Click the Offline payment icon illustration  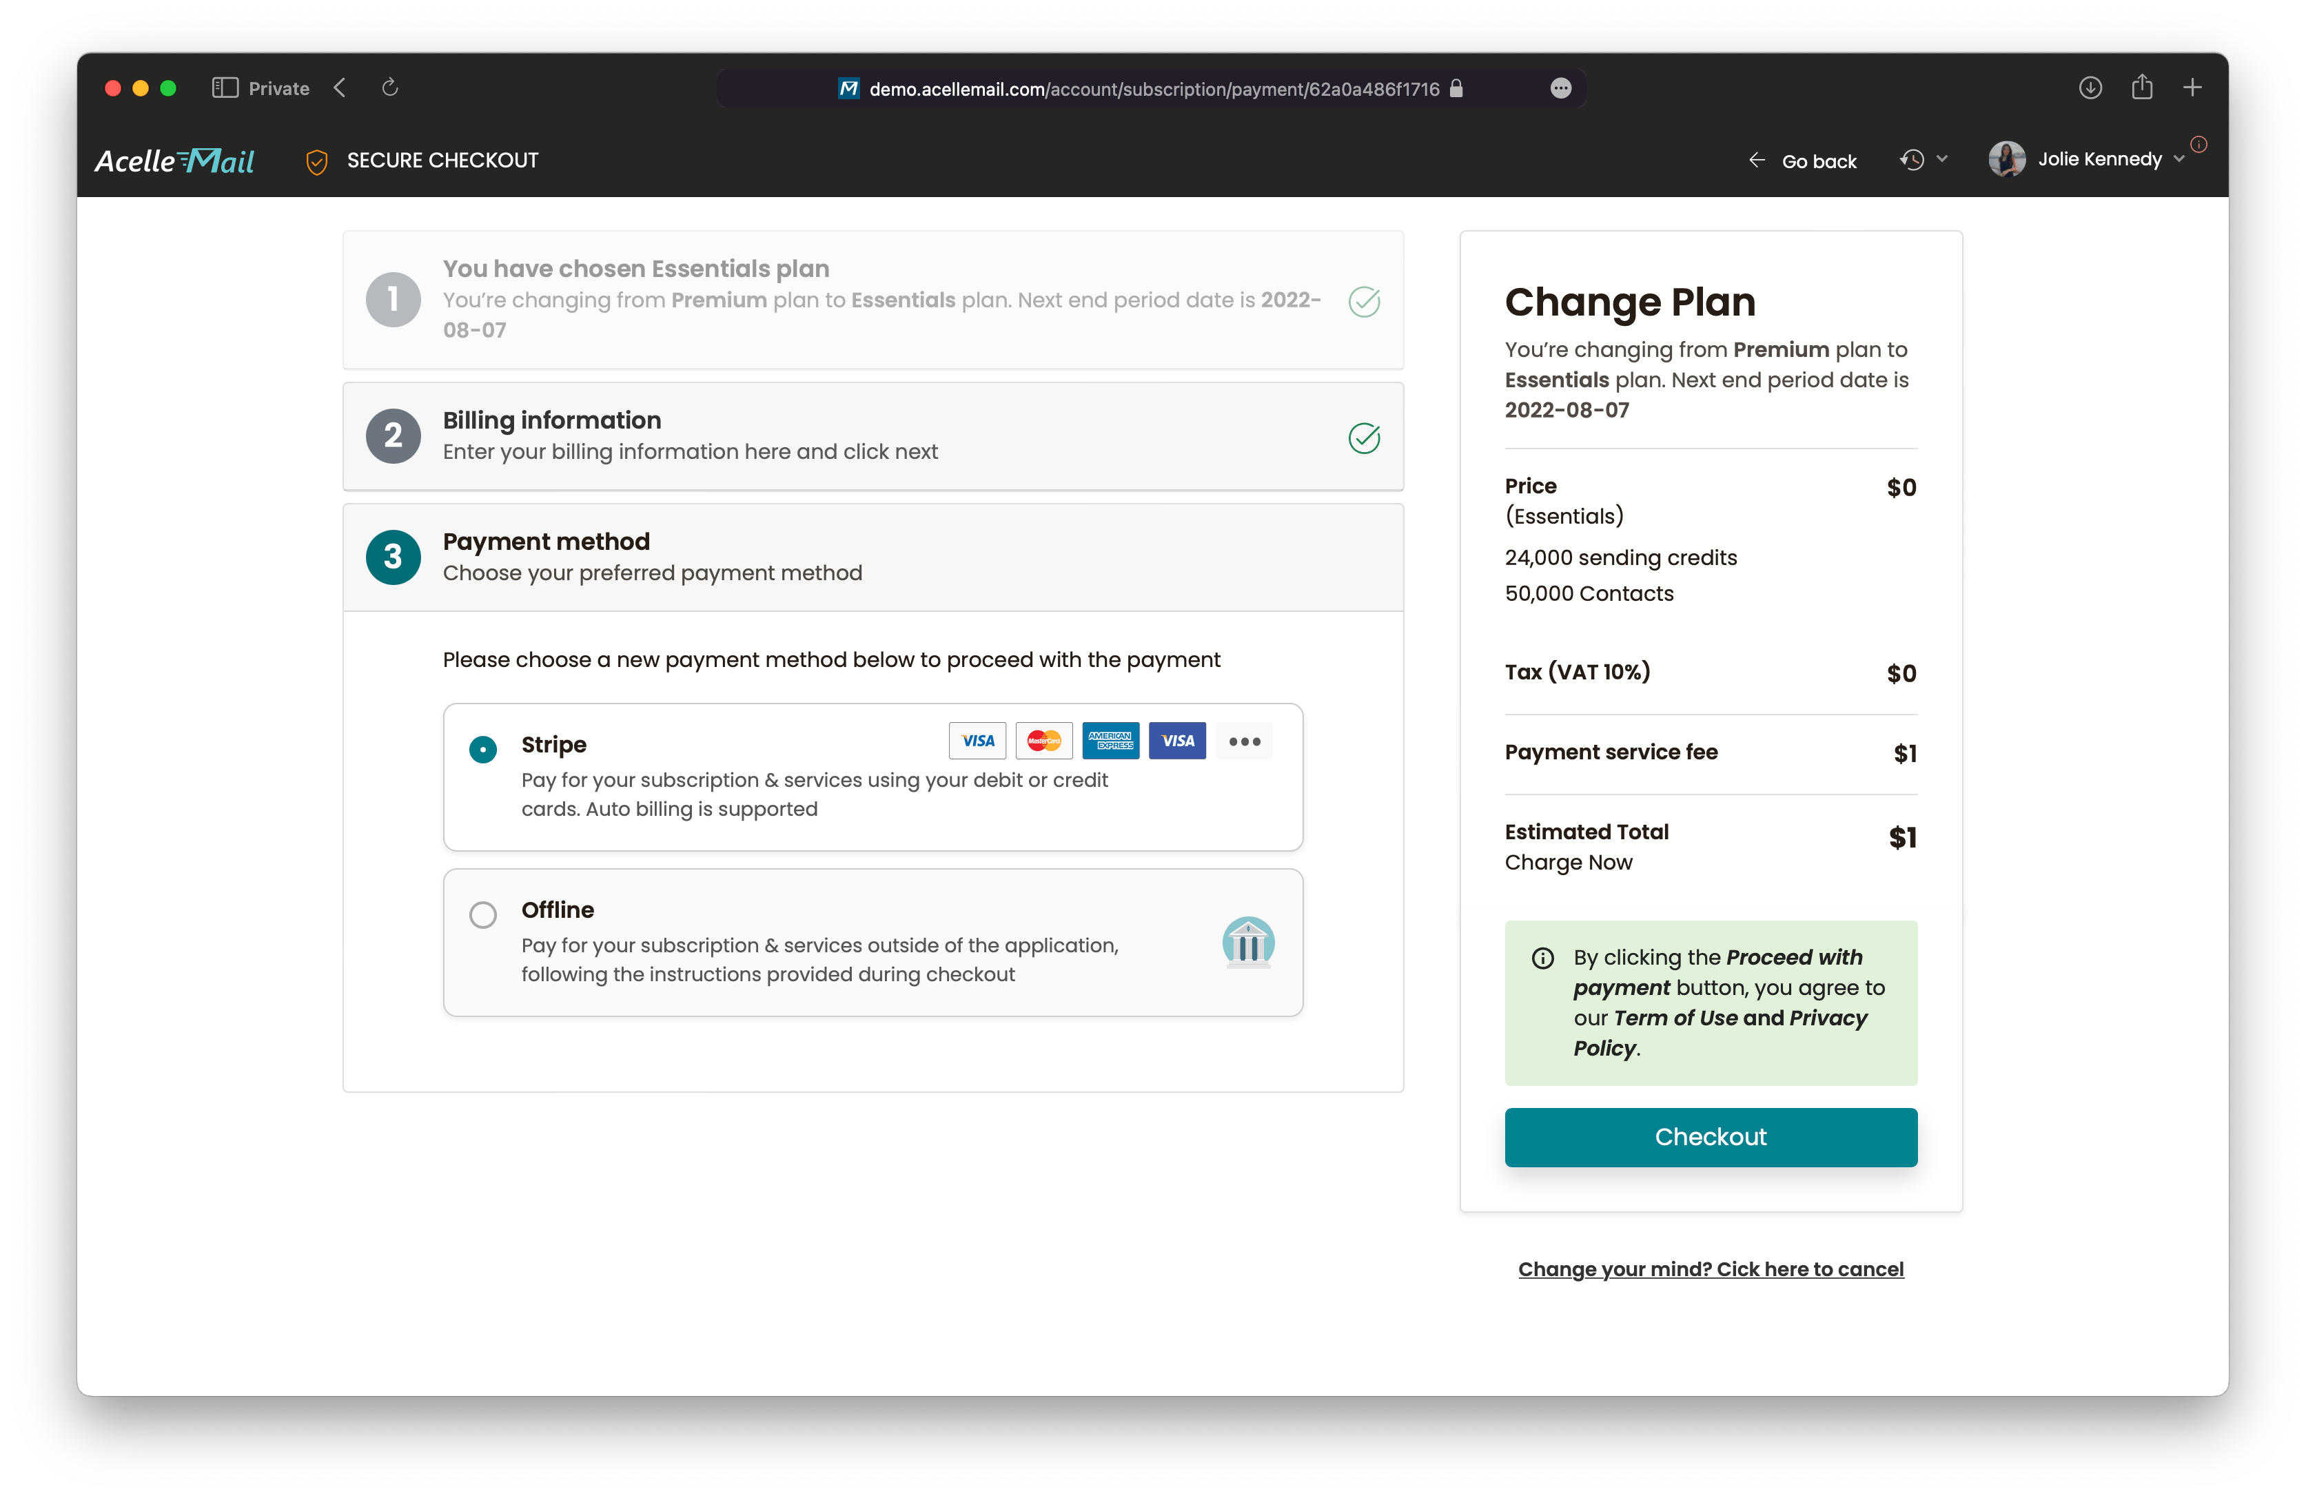click(1247, 941)
